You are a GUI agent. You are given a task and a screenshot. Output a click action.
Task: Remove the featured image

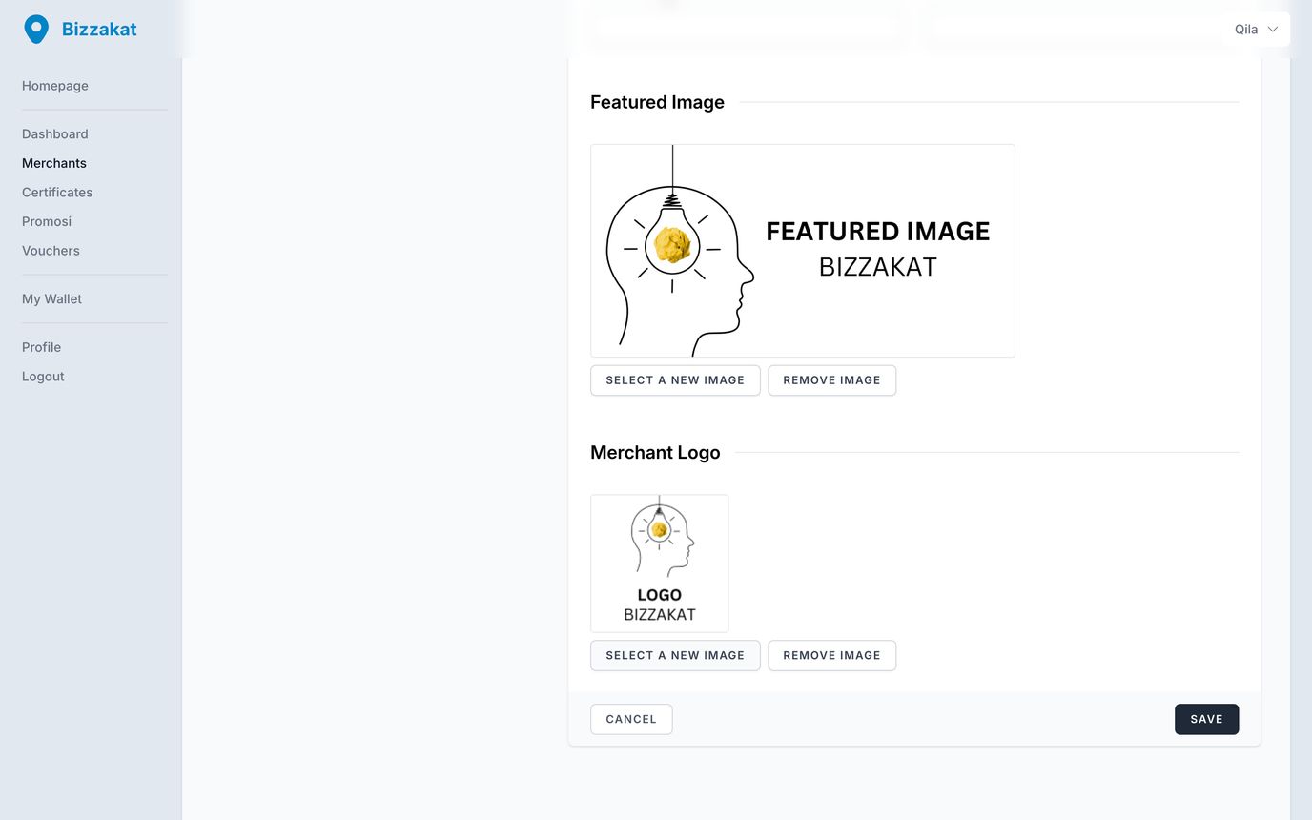click(x=831, y=380)
